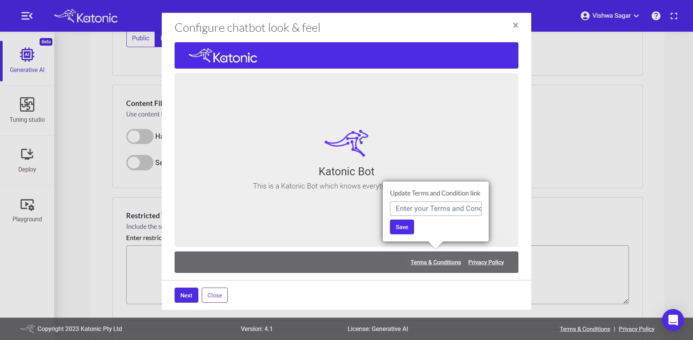Open the help question mark icon
Viewport: 693px width, 340px height.
pyautogui.click(x=656, y=16)
